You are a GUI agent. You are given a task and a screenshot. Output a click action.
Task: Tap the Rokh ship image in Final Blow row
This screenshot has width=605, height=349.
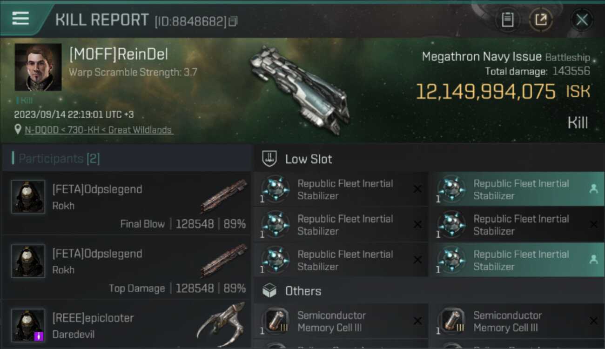point(223,196)
